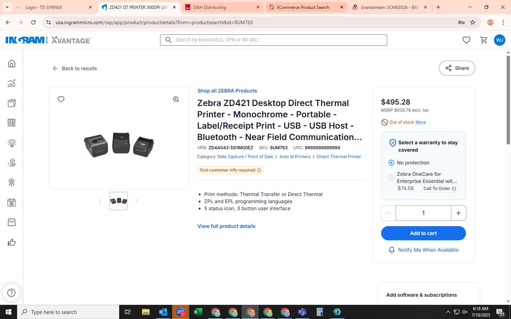
Task: Show previous product image with left chevron
Action: tap(100, 201)
